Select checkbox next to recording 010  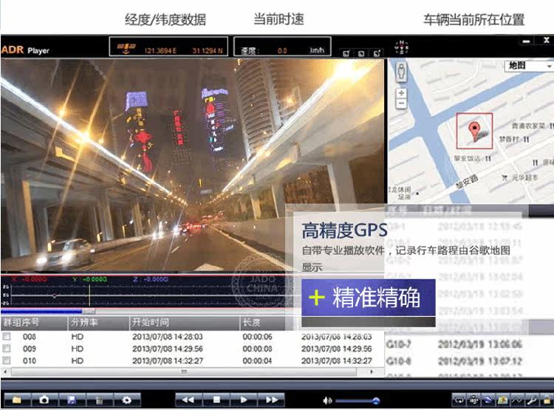coord(7,361)
